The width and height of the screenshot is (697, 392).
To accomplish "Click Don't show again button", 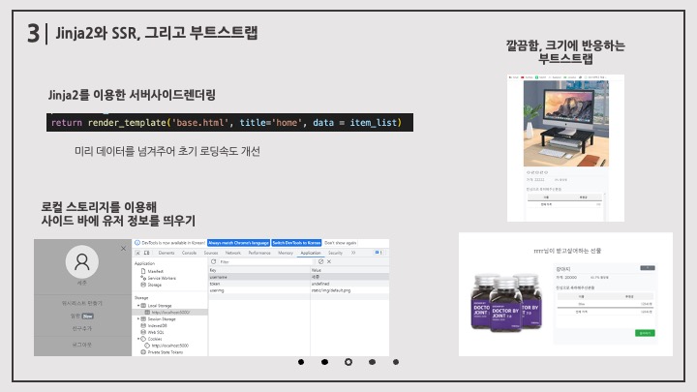I will 341,243.
